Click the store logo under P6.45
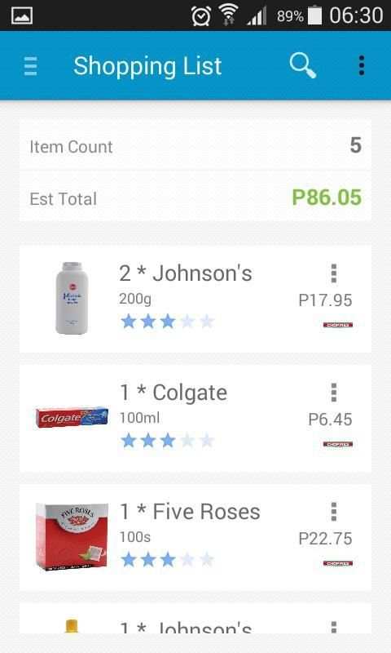391x653 pixels. coord(338,444)
